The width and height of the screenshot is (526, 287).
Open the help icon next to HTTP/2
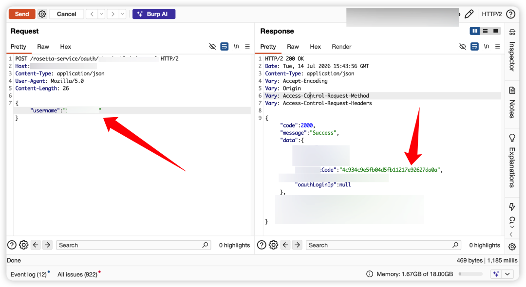[510, 14]
